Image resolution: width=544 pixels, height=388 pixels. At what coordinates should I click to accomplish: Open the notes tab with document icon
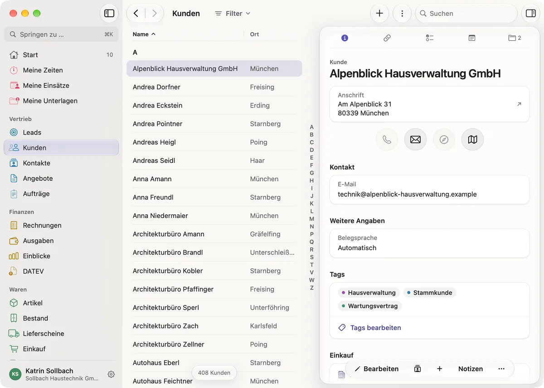coord(472,38)
